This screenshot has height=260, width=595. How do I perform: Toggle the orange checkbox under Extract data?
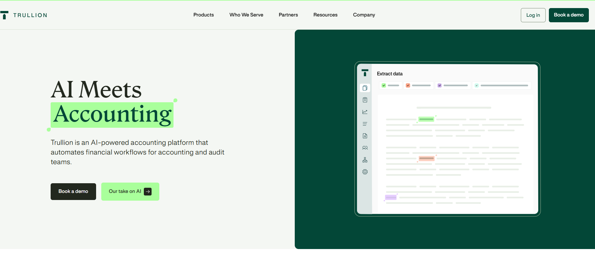point(408,85)
